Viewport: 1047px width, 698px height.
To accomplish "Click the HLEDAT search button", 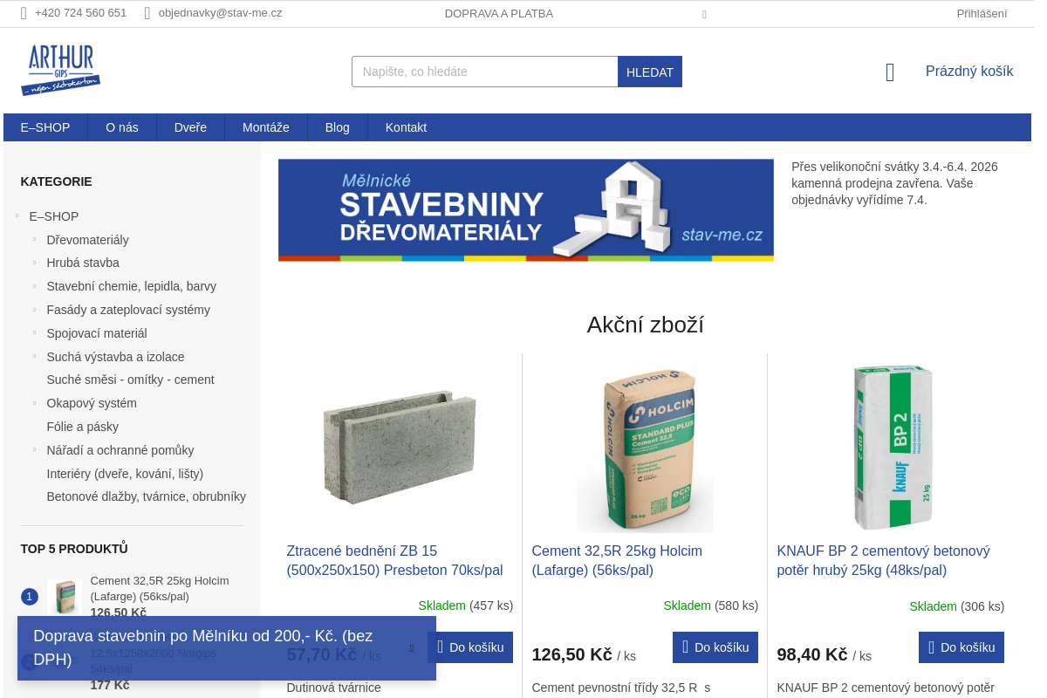I will pos(650,72).
